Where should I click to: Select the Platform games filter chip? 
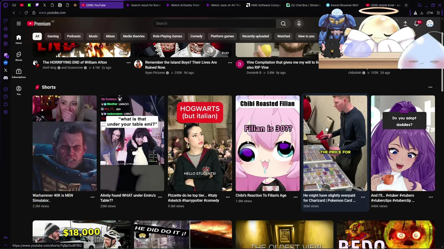(x=222, y=36)
